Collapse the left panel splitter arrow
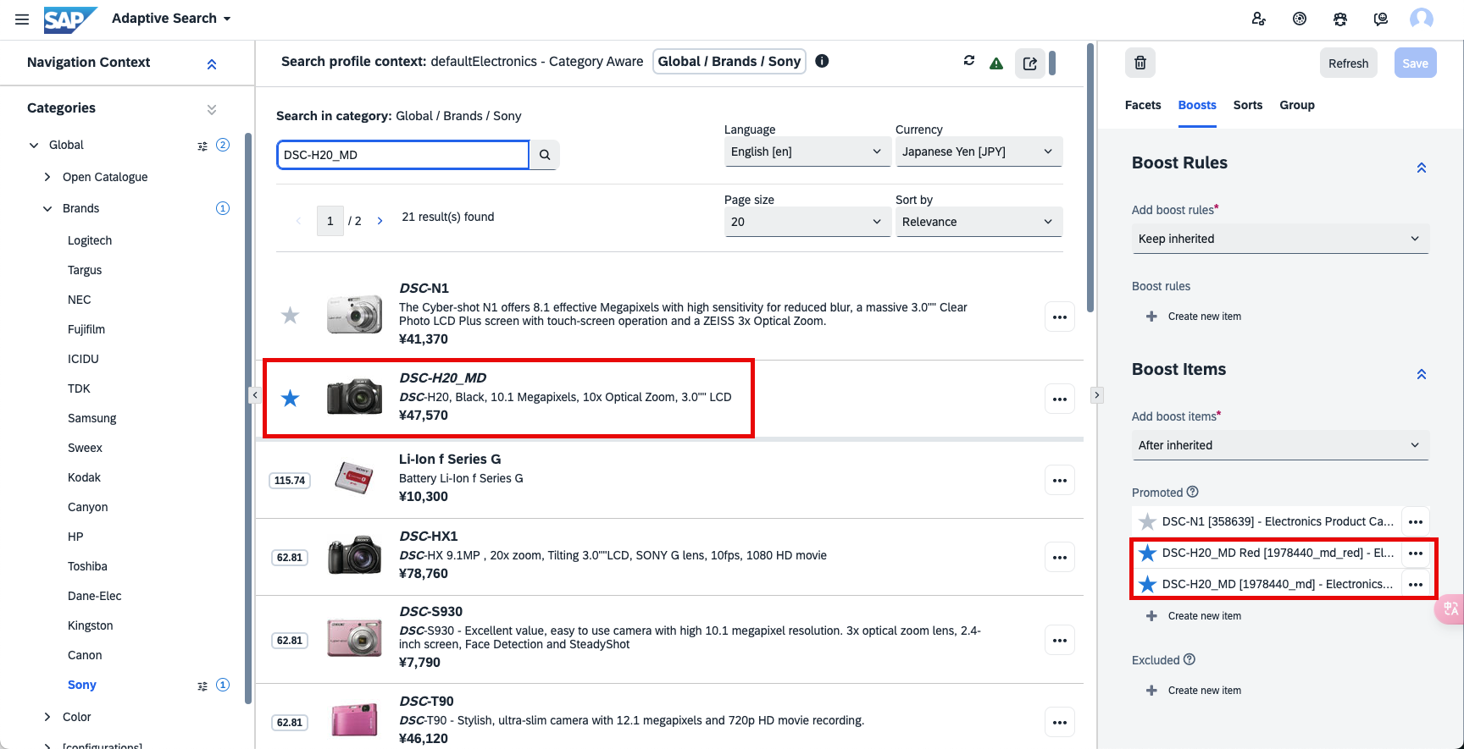1464x749 pixels. click(254, 395)
